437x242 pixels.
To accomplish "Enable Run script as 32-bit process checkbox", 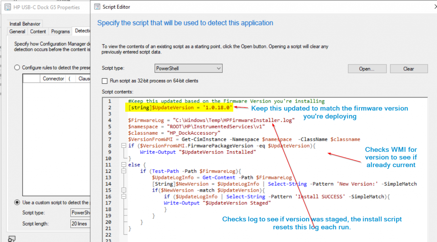I will pyautogui.click(x=104, y=81).
